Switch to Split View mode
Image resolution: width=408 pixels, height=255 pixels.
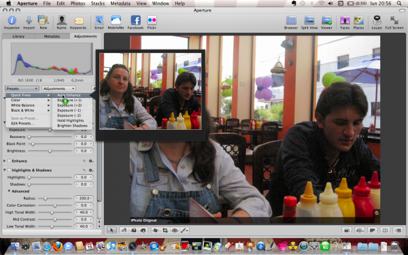309,20
